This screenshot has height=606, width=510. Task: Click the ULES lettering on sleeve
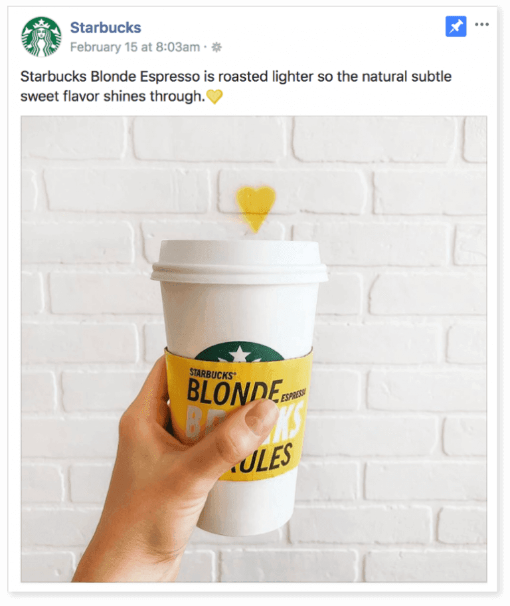pyautogui.click(x=263, y=460)
